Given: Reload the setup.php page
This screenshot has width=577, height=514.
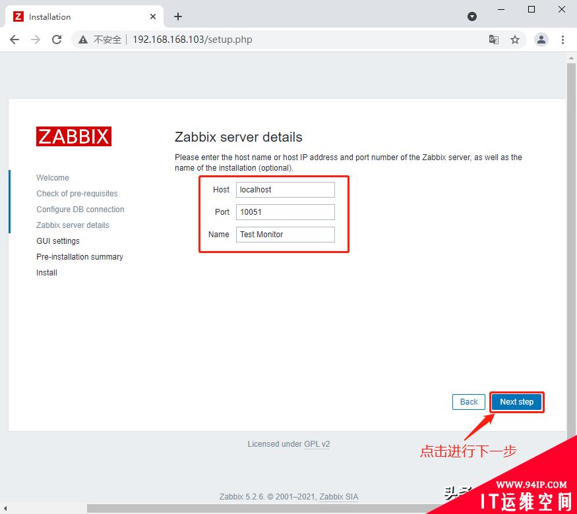Looking at the screenshot, I should coord(57,40).
